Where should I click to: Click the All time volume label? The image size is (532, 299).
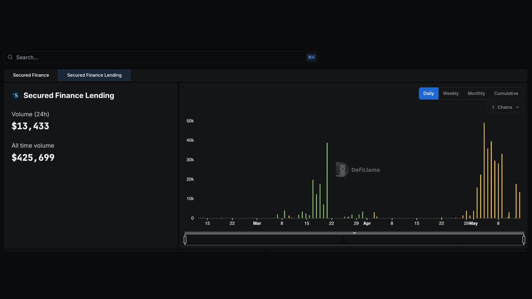33,146
